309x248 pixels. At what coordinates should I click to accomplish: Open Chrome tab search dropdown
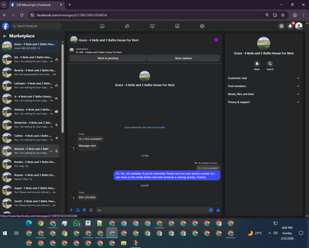pyautogui.click(x=4, y=4)
